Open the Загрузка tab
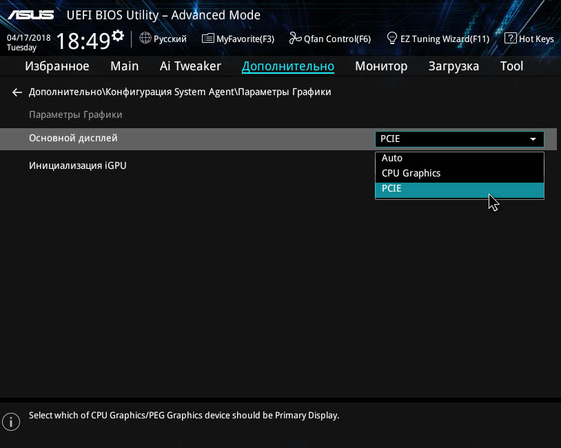Image resolution: width=561 pixels, height=448 pixels. 453,66
